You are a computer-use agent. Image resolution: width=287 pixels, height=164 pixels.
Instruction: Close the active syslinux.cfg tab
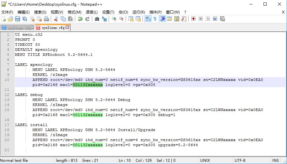pyautogui.click(x=67, y=27)
